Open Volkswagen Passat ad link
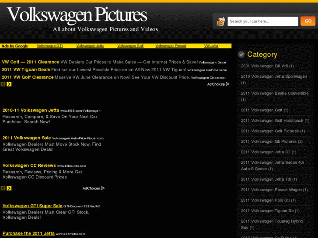Image resolution: width=318 pixels, height=238 pixels. click(171, 46)
